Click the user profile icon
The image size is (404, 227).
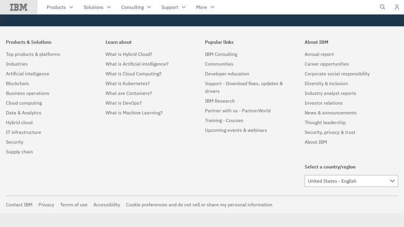pyautogui.click(x=397, y=7)
